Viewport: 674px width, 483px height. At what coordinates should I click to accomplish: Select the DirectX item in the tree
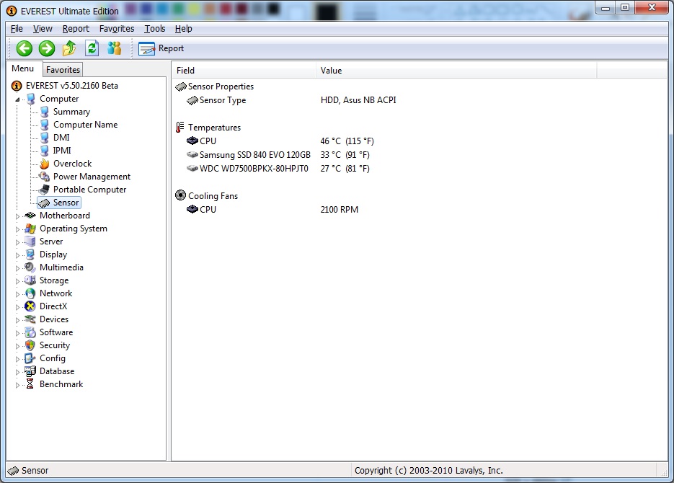tap(53, 306)
